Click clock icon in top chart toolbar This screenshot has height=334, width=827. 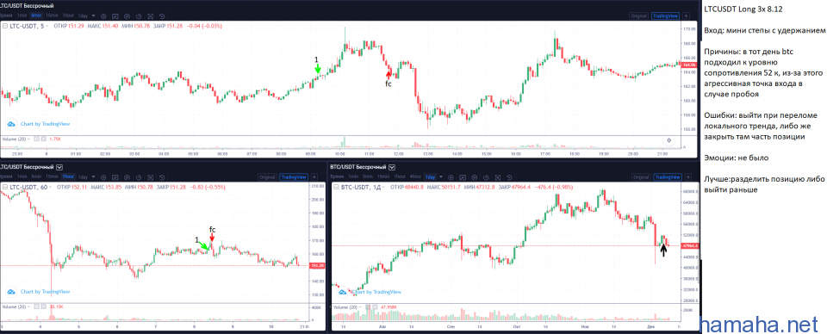[138, 16]
